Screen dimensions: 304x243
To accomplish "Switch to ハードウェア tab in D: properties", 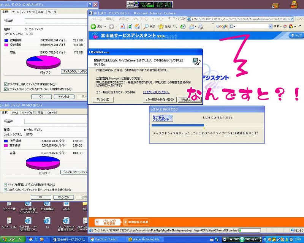I will tap(28, 113).
